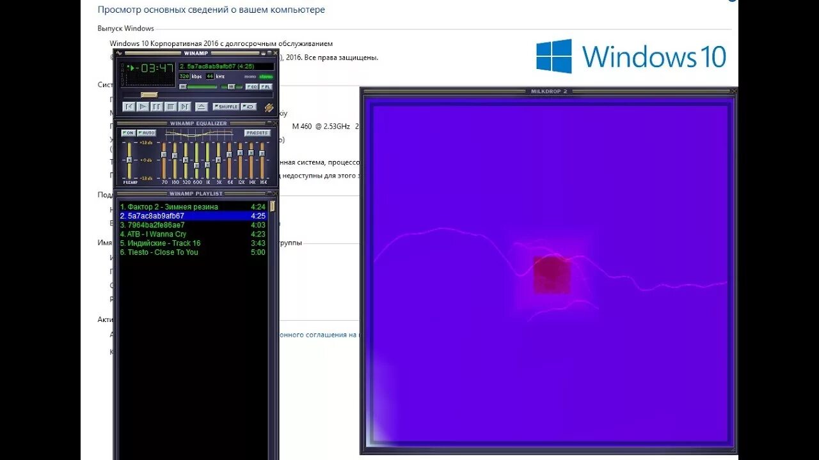Go to previous track in Winamp

(129, 107)
